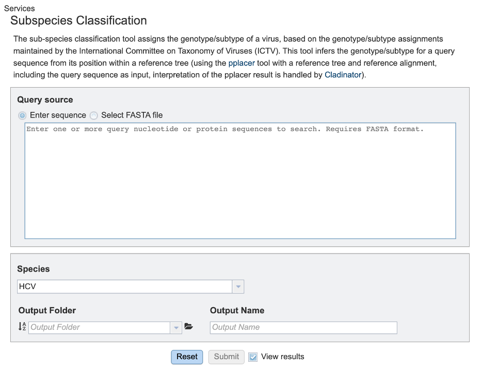Click inside the query sequence text area
Image resolution: width=483 pixels, height=370 pixels.
[x=239, y=180]
